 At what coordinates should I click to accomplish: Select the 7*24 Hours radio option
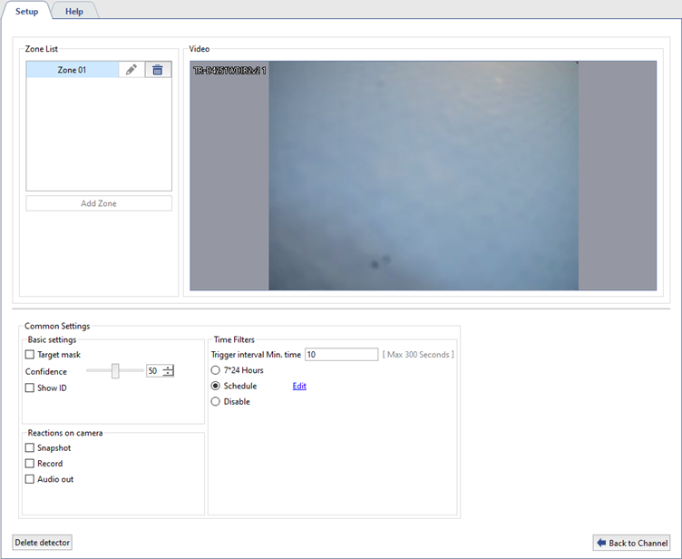pyautogui.click(x=216, y=370)
